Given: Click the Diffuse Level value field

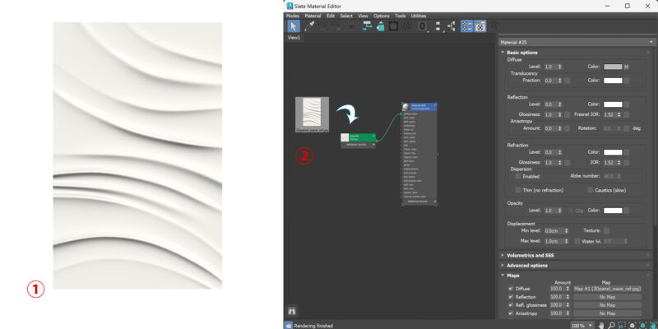Looking at the screenshot, I should tap(550, 67).
